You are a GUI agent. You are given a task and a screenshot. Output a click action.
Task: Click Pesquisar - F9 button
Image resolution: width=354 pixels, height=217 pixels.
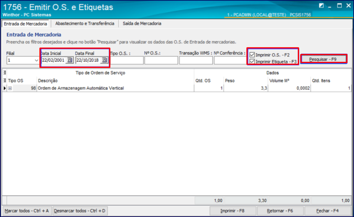click(324, 59)
